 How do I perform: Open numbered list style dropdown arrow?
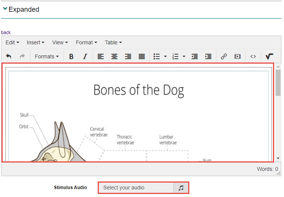click(184, 56)
